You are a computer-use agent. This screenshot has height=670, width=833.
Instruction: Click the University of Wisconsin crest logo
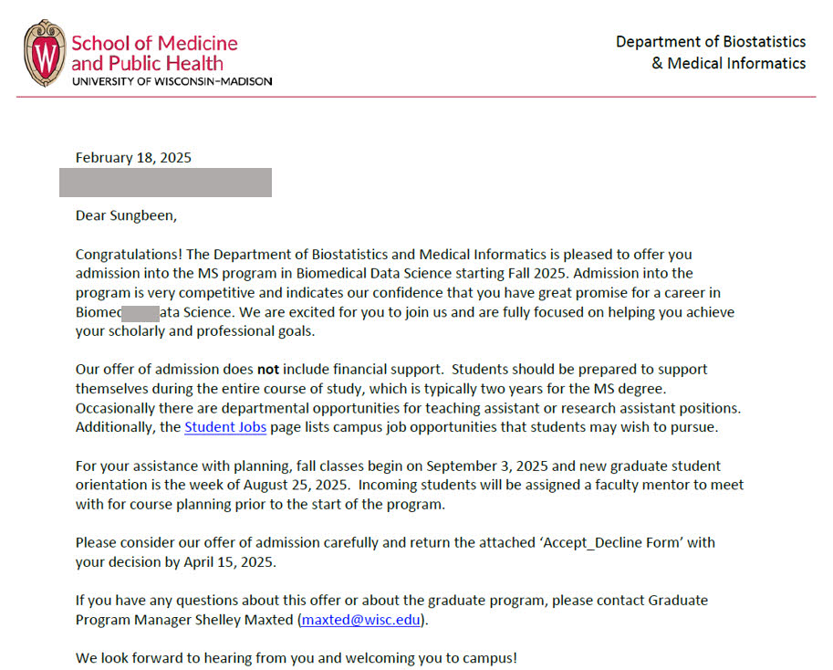45,53
